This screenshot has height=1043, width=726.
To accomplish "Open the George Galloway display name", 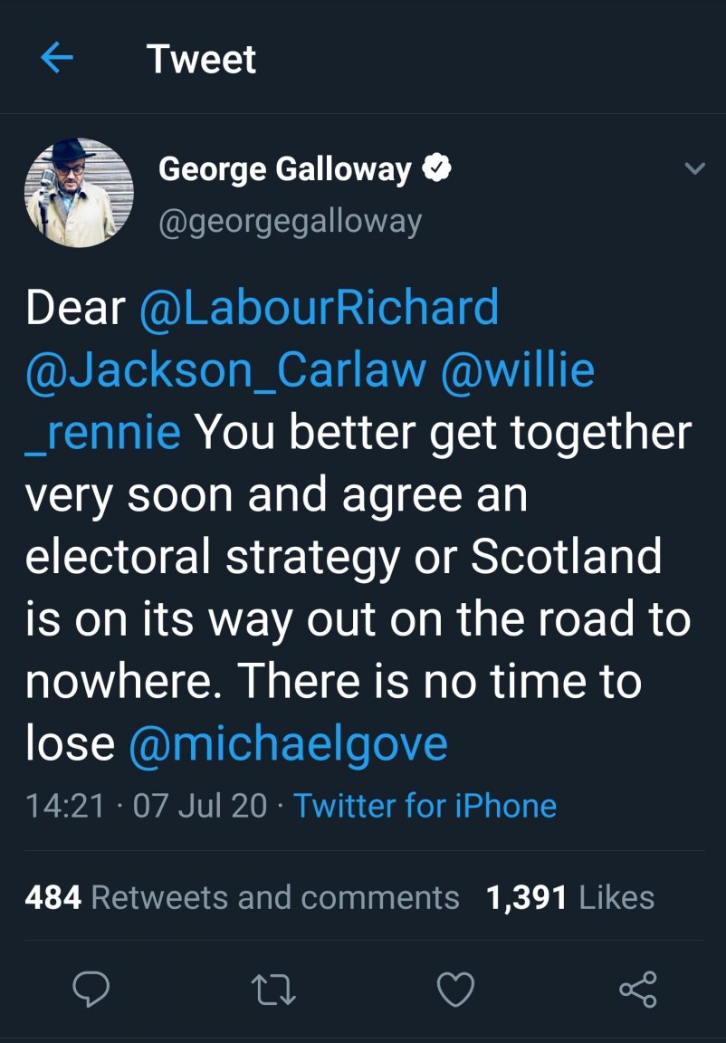I will [x=284, y=169].
